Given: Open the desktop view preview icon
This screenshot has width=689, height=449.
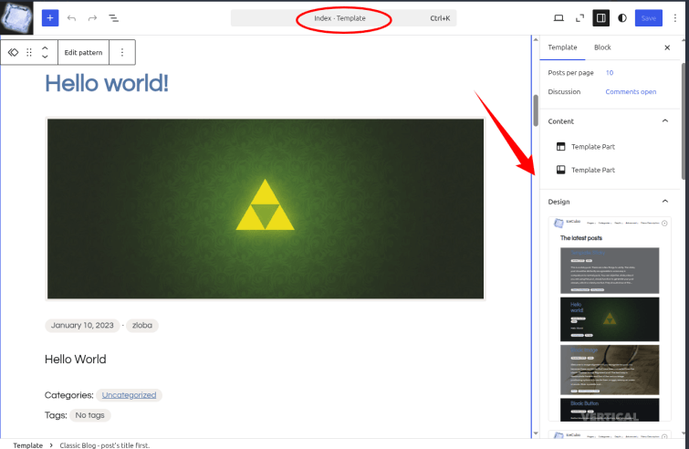Looking at the screenshot, I should [x=559, y=18].
